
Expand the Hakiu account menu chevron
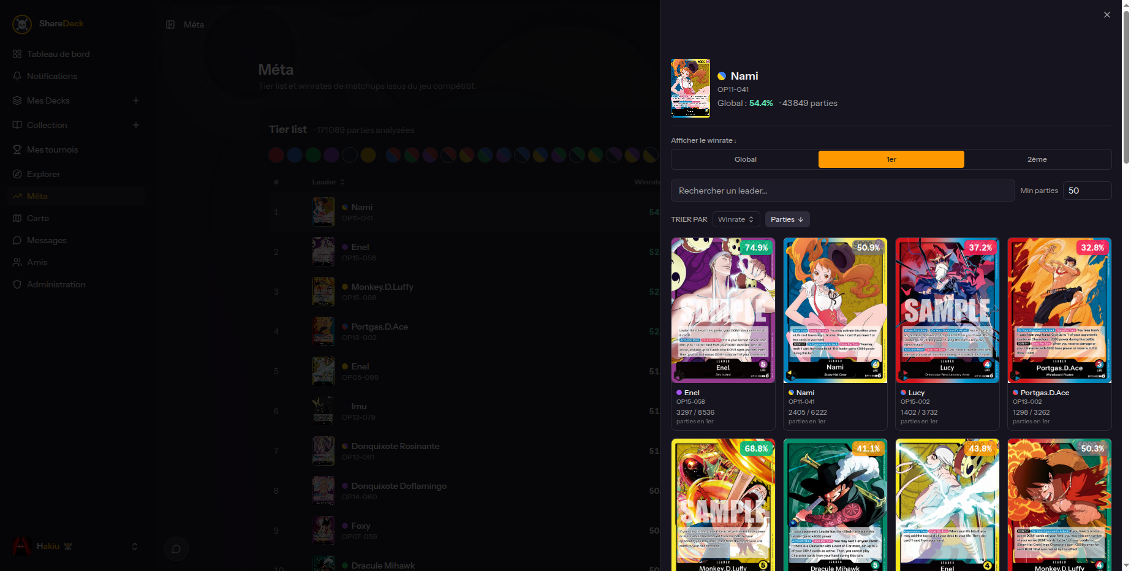(135, 546)
